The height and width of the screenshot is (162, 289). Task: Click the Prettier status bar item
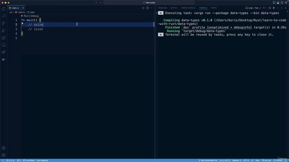pos(278,160)
